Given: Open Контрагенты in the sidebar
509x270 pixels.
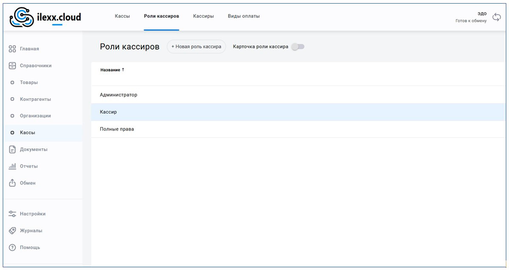Looking at the screenshot, I should [x=35, y=99].
